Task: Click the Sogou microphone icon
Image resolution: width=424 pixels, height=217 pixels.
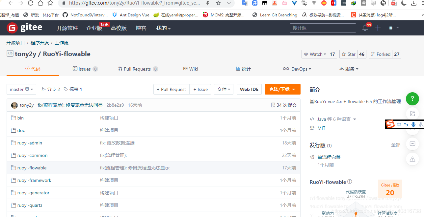Action: click(413, 124)
